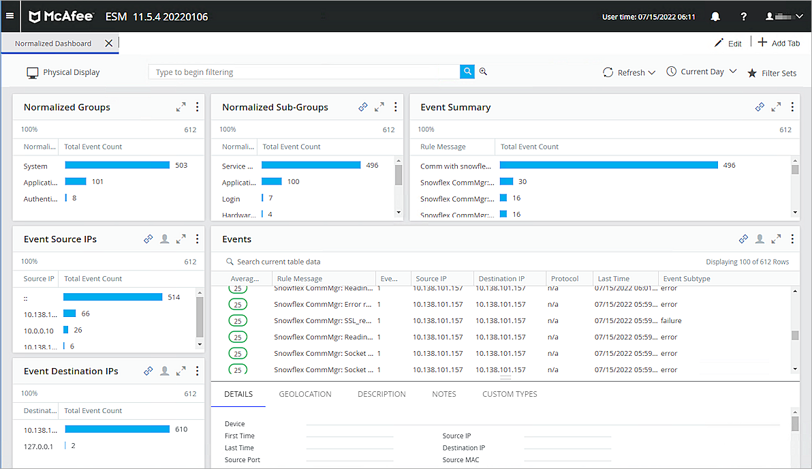This screenshot has height=469, width=812.
Task: Open the Refresh dropdown
Action: (x=628, y=72)
